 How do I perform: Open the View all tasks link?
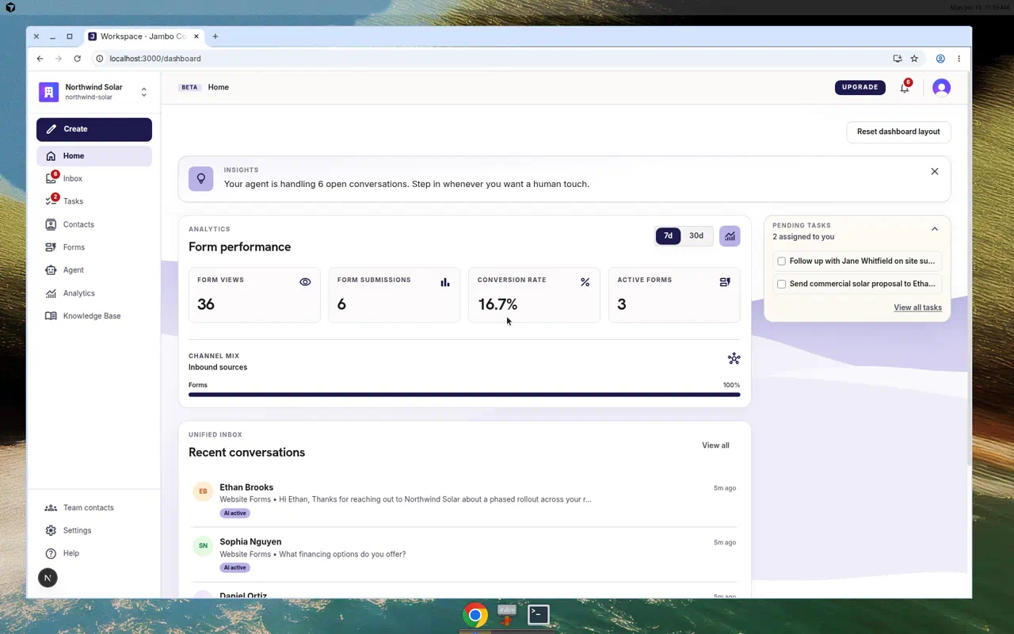tap(917, 307)
